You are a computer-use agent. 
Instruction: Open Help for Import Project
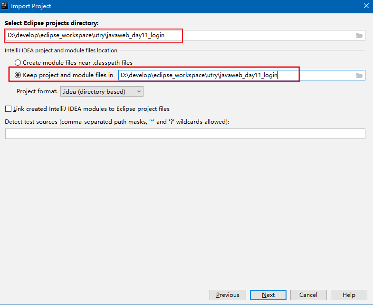tap(349, 295)
